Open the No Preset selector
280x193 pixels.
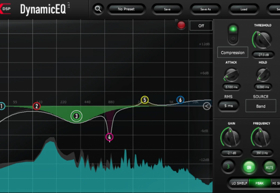click(x=126, y=9)
